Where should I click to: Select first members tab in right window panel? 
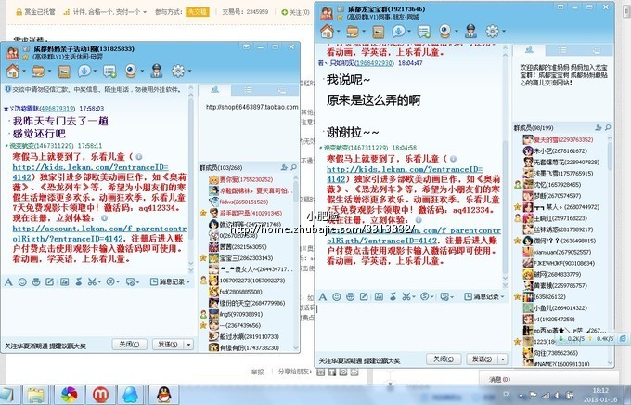[x=529, y=50]
